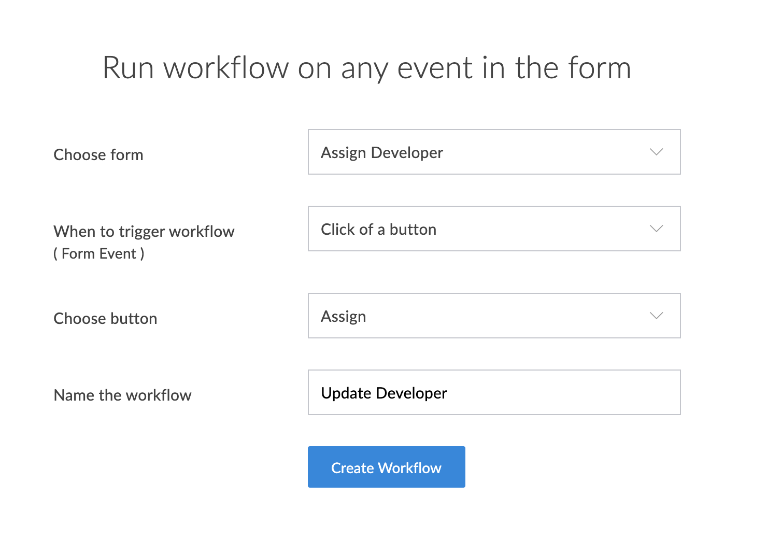767x540 pixels.
Task: Click the '( Form Event )' sublabel
Action: 99,254
